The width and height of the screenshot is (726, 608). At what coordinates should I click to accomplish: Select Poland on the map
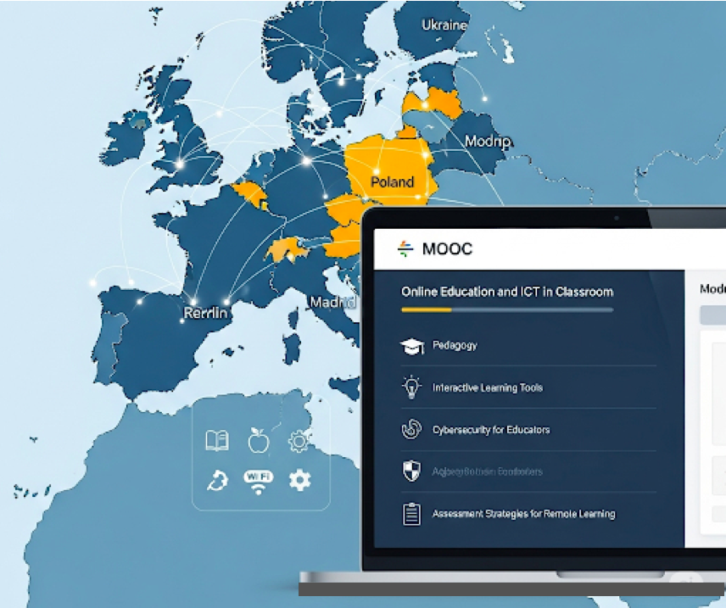pos(392,181)
